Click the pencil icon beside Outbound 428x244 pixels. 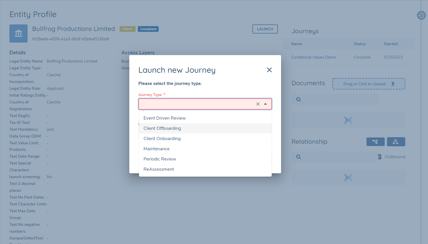(380, 157)
